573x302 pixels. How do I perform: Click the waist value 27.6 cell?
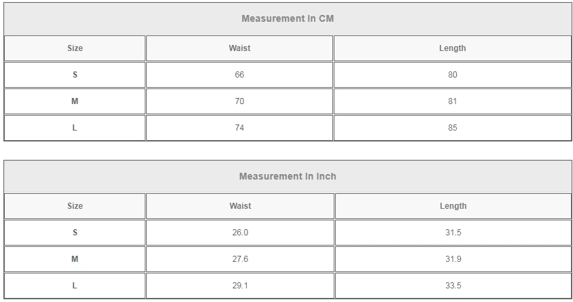tap(240, 259)
